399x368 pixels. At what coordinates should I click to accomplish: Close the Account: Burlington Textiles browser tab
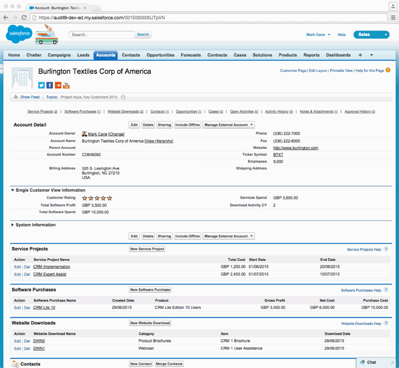[x=85, y=8]
